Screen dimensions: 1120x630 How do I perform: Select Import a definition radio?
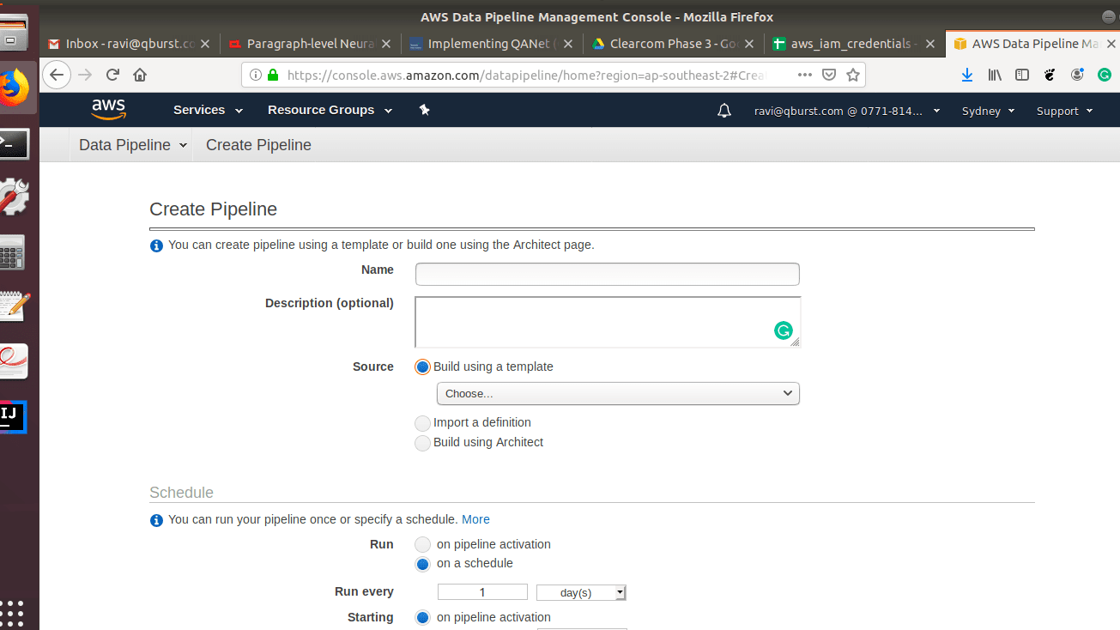pos(422,423)
